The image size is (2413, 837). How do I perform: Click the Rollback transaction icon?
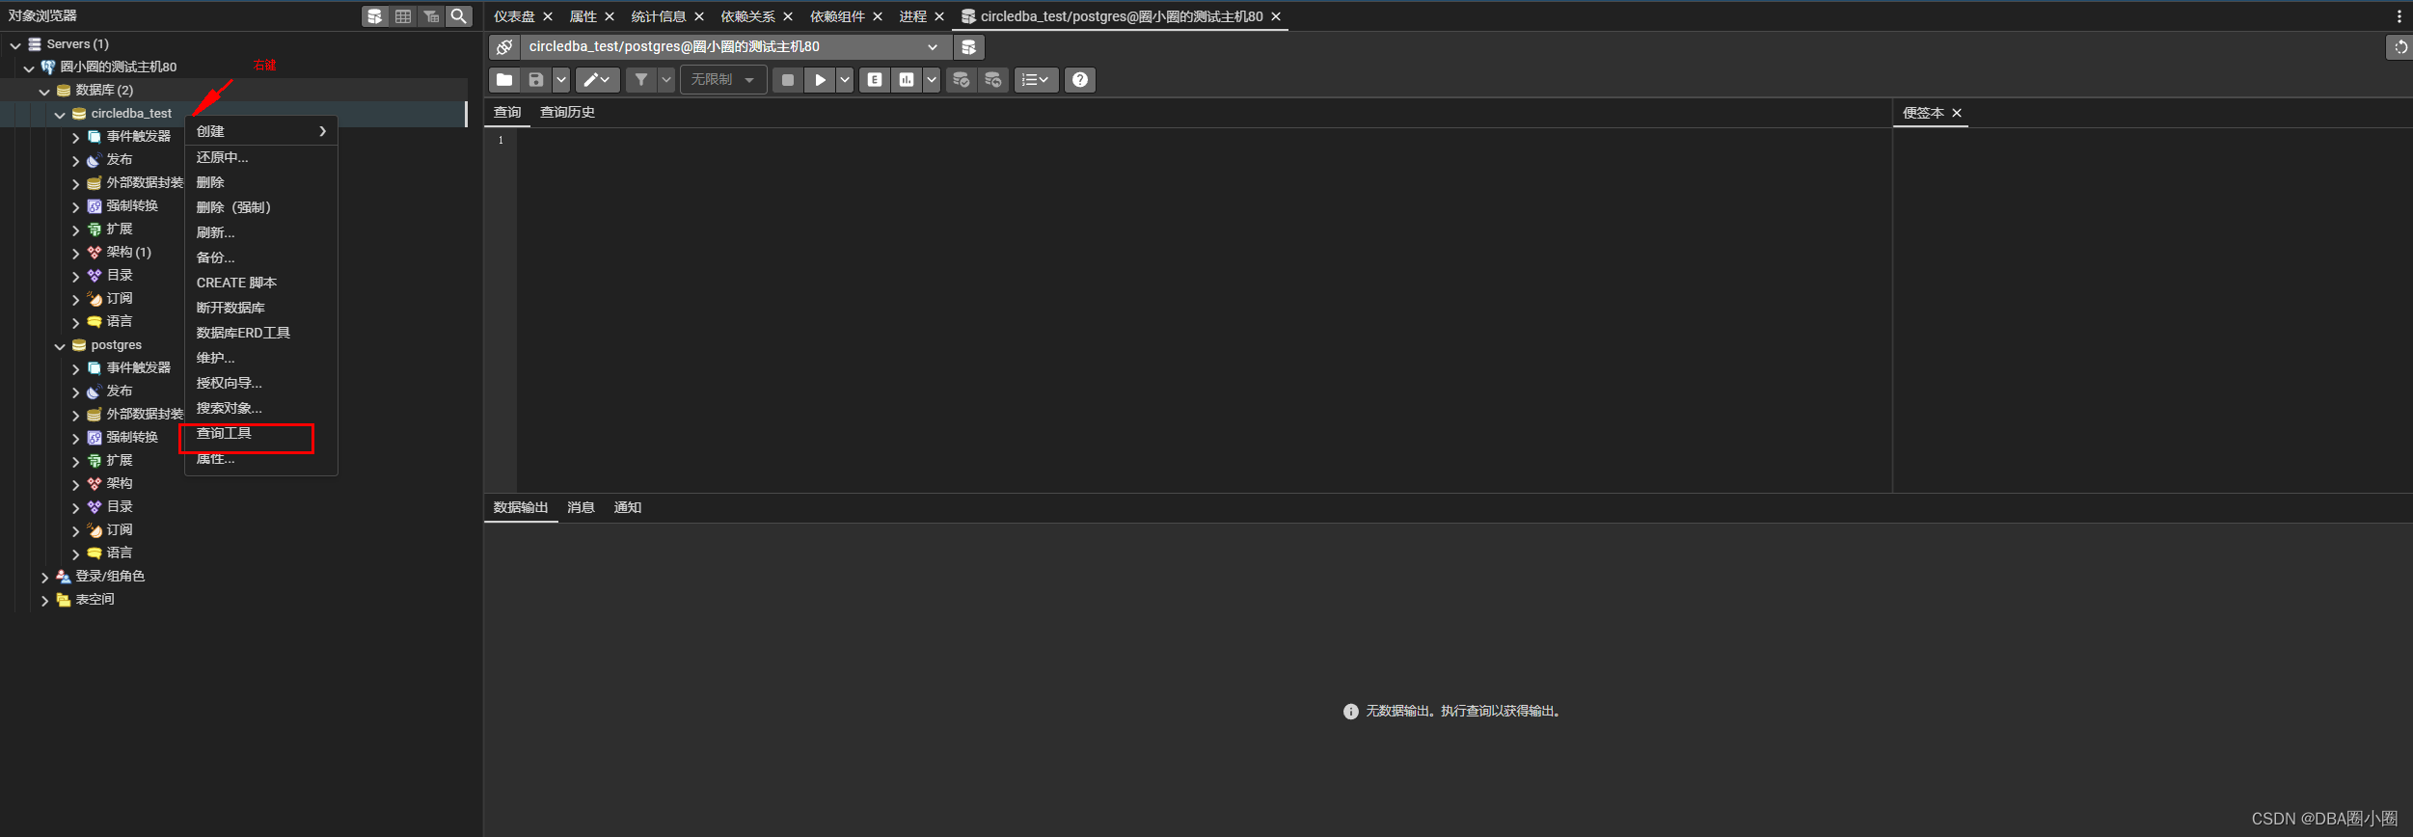[993, 80]
